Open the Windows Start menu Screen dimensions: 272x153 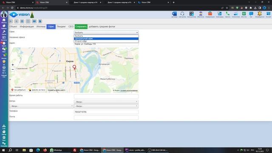[3, 150]
